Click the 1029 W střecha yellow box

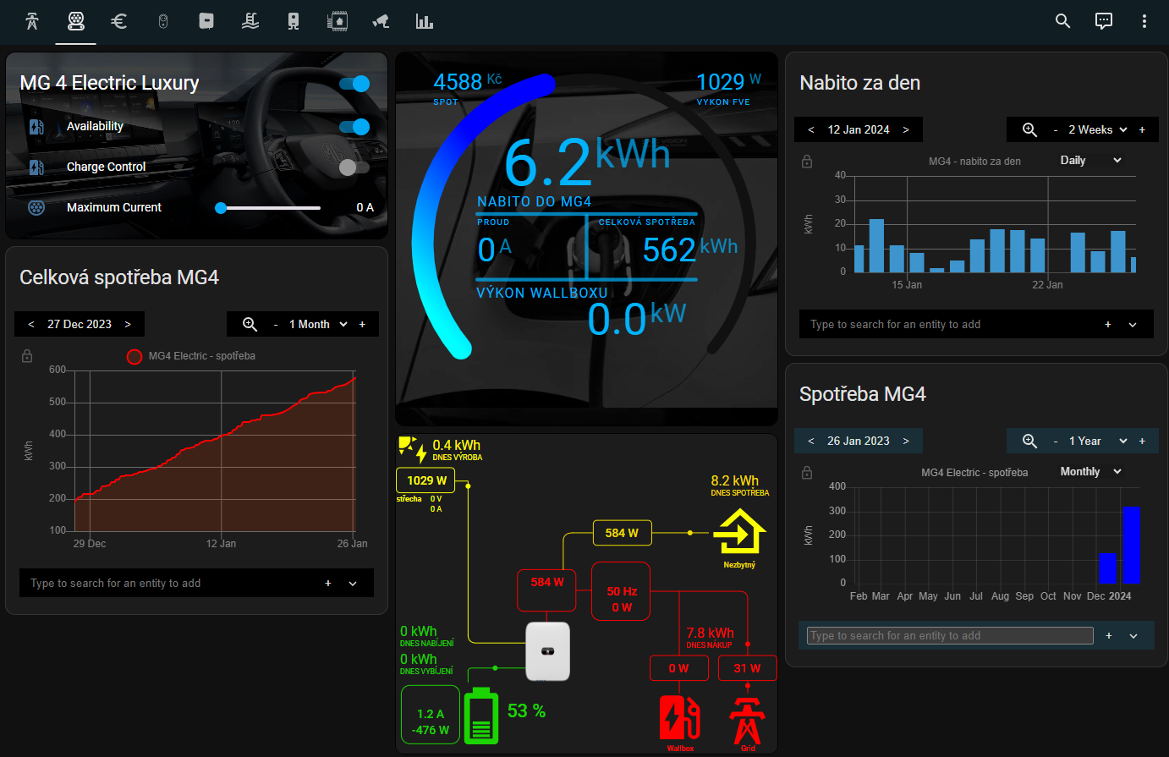(x=425, y=480)
